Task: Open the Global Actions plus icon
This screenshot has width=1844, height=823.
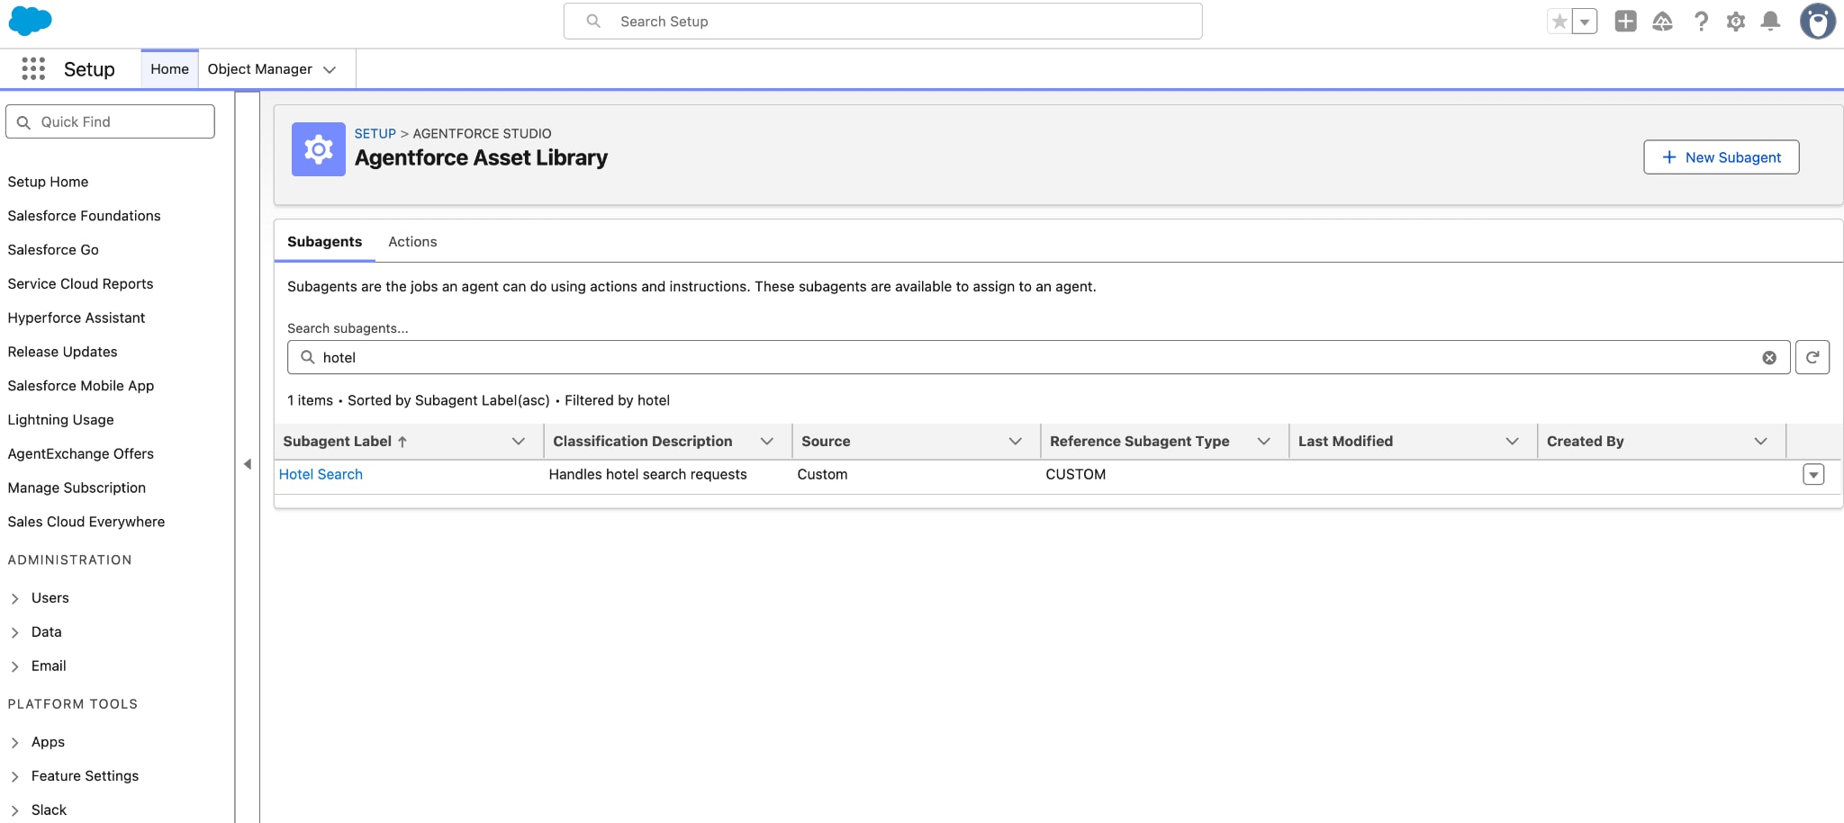Action: [x=1625, y=21]
